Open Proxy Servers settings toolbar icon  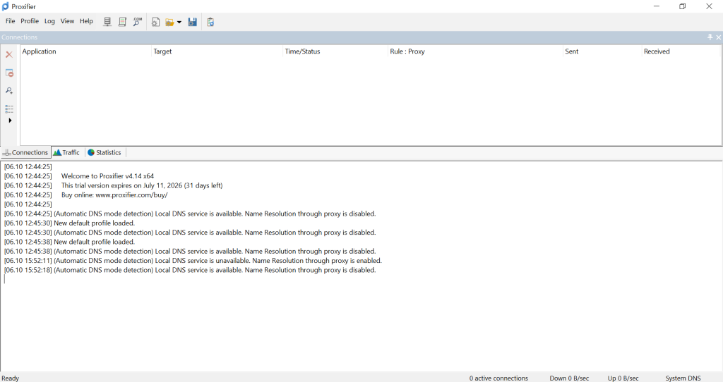pos(107,22)
